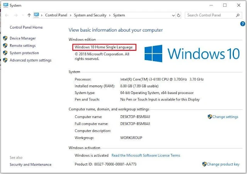Expand chevron before Control Panel breadcrumb
Image resolution: width=247 pixels, height=174 pixels.
click(x=42, y=15)
